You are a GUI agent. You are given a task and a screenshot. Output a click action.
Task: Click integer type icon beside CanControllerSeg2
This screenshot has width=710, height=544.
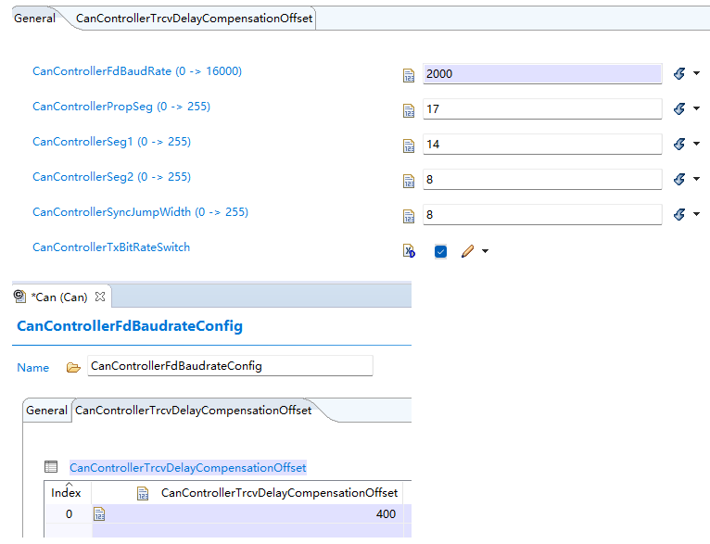pos(409,181)
